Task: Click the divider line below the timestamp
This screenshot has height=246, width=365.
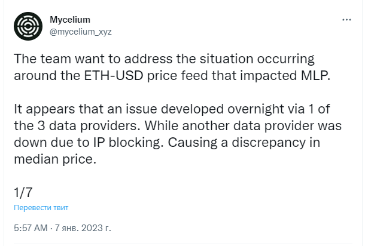Action: [182, 244]
